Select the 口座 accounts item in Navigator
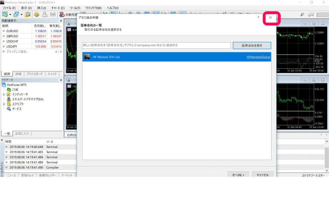Screen dimensions: 329x201 pyautogui.click(x=15, y=90)
